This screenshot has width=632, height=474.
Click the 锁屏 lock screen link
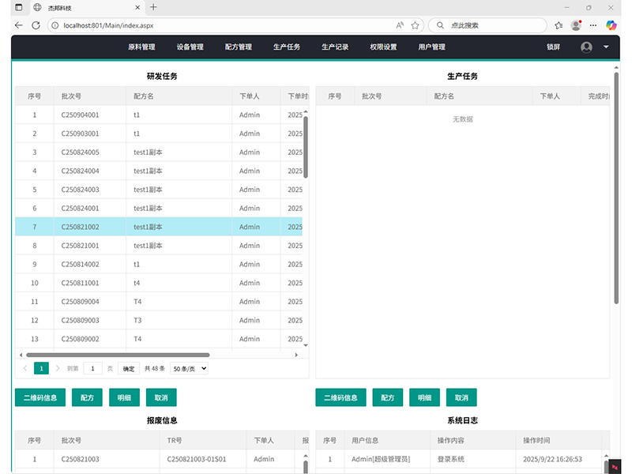point(553,47)
